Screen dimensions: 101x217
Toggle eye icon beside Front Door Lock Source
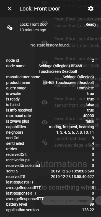click(45, 122)
